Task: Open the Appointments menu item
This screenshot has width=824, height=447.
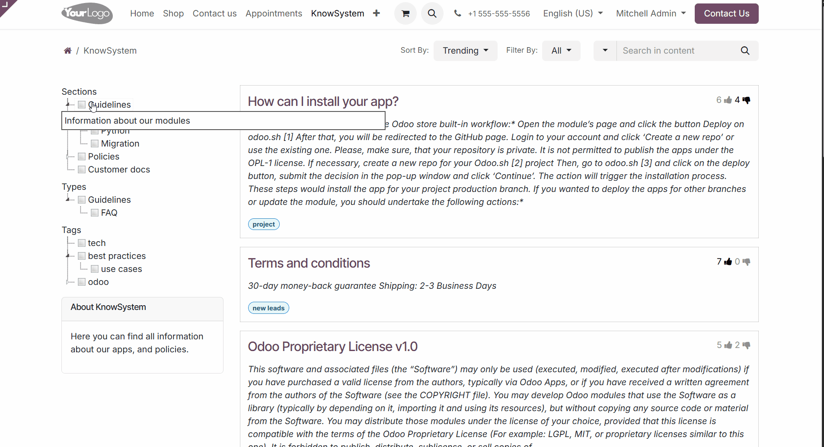Action: [274, 13]
